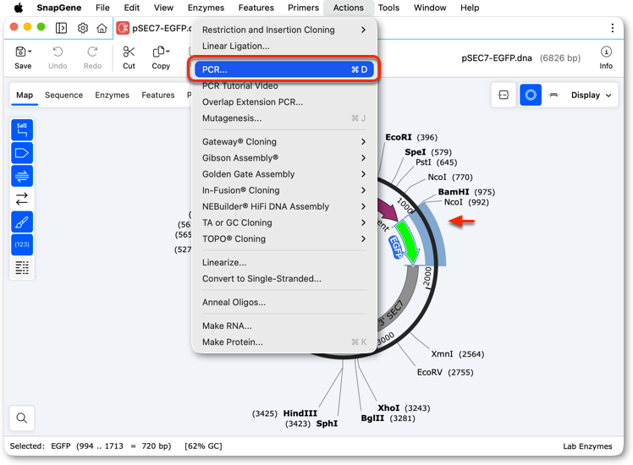Switch to the Map tab
The height and width of the screenshot is (465, 633).
click(x=25, y=96)
